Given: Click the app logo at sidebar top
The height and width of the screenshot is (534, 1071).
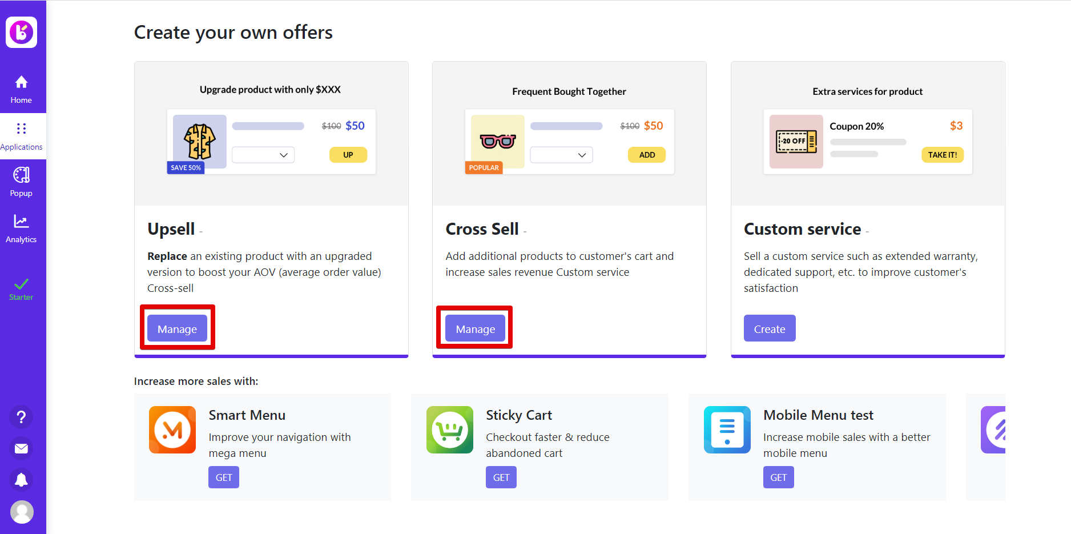Looking at the screenshot, I should click(x=22, y=32).
